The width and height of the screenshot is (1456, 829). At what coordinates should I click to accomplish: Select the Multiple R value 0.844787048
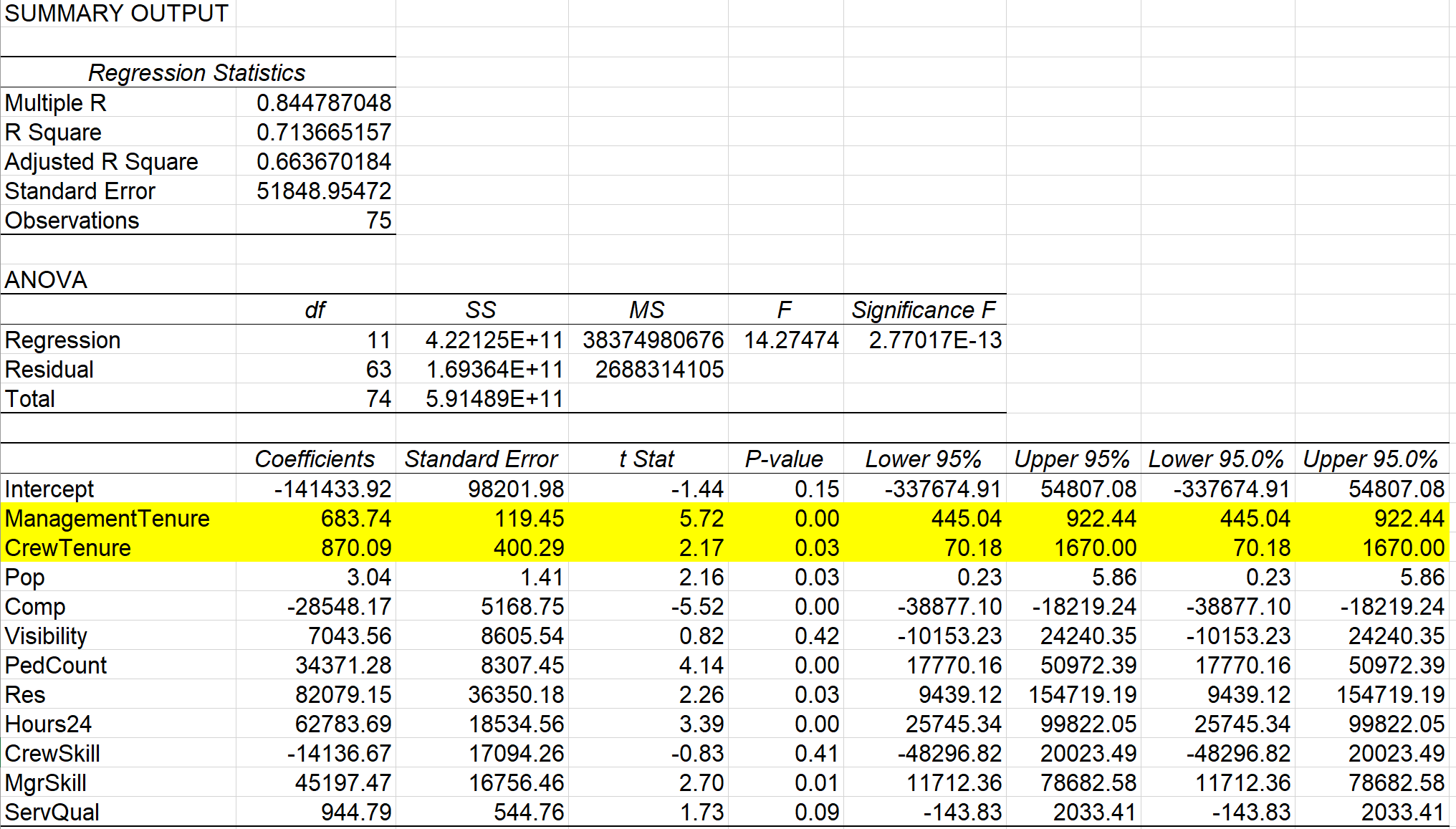pos(323,102)
